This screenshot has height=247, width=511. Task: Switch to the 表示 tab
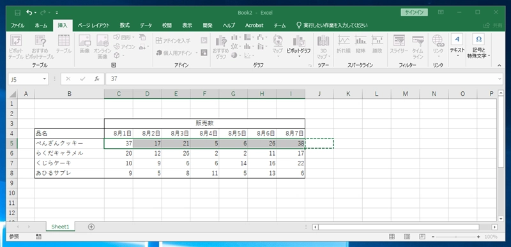(x=187, y=26)
